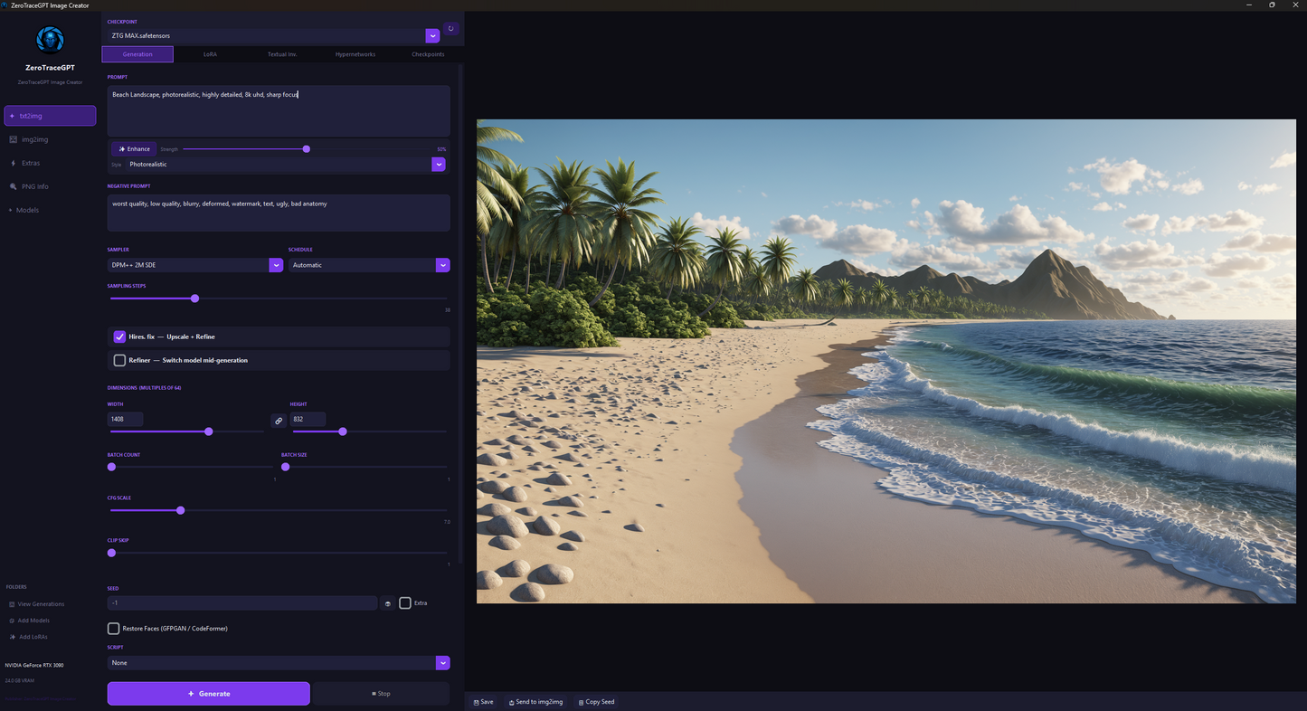Viewport: 1307px width, 711px height.
Task: Switch to the Textual Inv. tab
Action: (282, 54)
